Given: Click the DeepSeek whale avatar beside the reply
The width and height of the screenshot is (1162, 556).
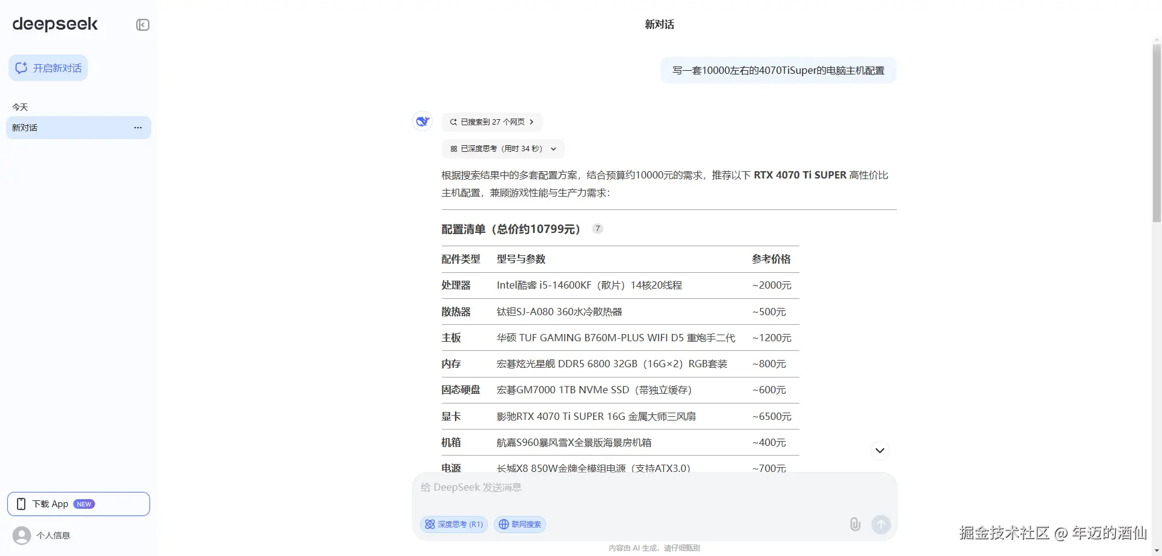Looking at the screenshot, I should pos(422,121).
